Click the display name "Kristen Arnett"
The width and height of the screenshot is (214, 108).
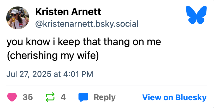click(x=68, y=12)
